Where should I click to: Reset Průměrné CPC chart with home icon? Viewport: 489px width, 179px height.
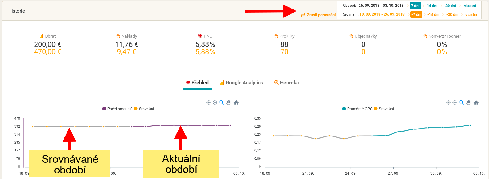tap(476, 103)
